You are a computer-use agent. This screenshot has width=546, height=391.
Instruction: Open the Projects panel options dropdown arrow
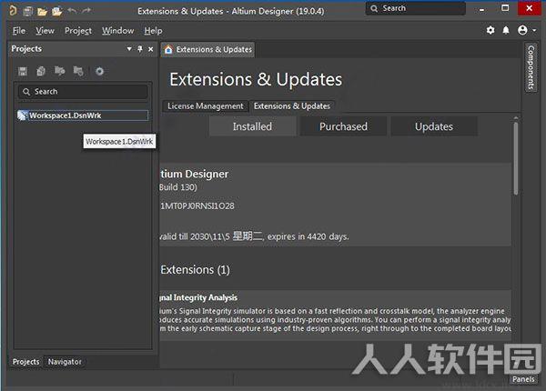[x=129, y=49]
